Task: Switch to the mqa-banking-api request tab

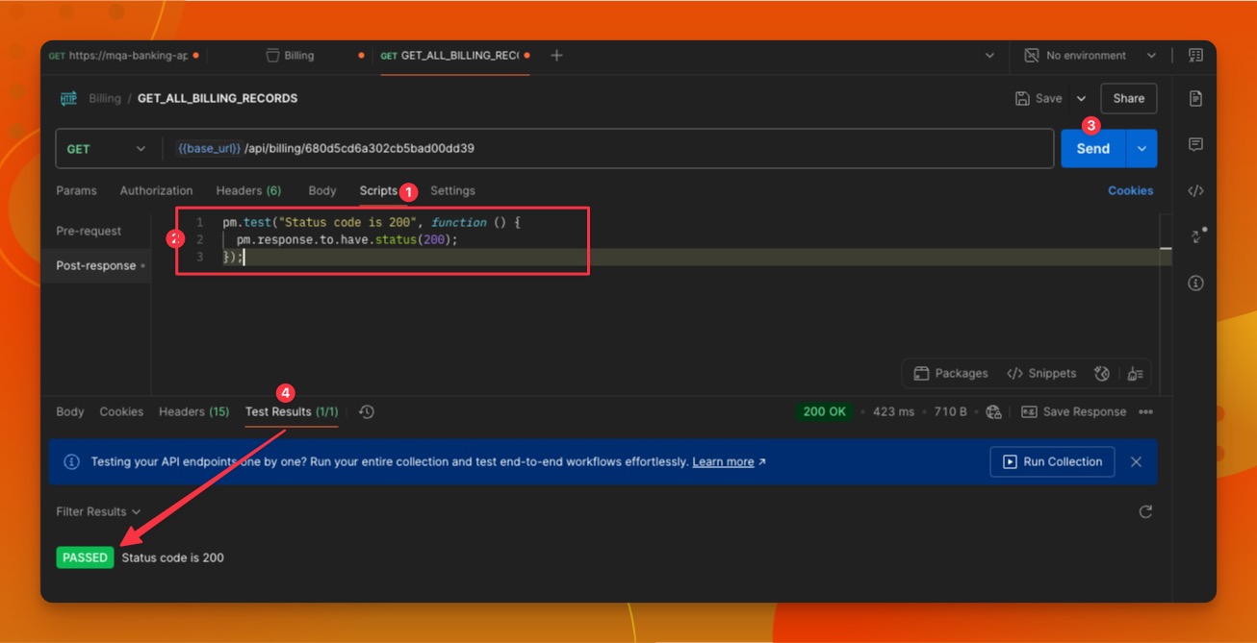Action: (124, 56)
